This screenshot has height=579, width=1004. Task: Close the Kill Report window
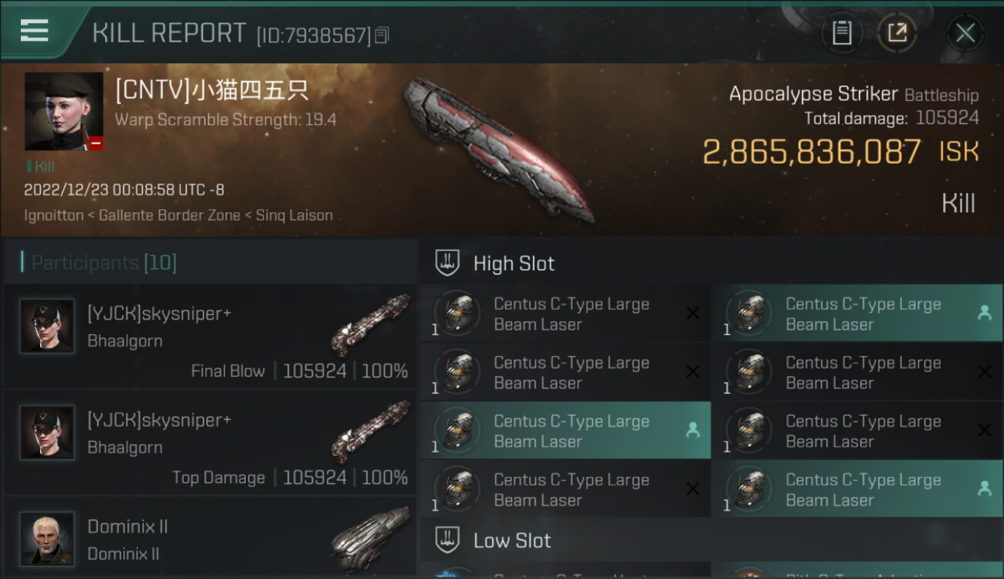965,32
